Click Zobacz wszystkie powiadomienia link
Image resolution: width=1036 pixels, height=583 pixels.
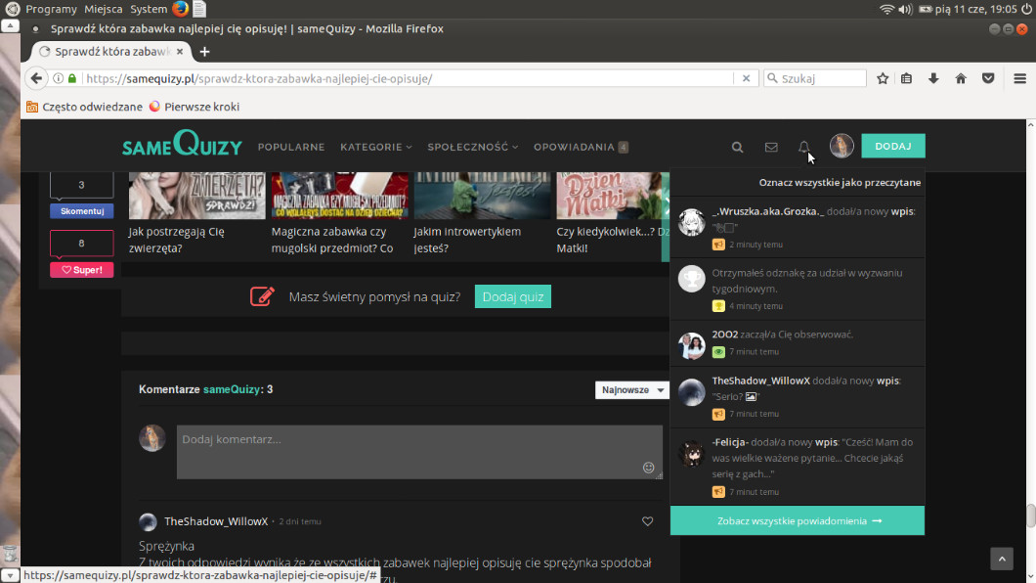pos(798,520)
